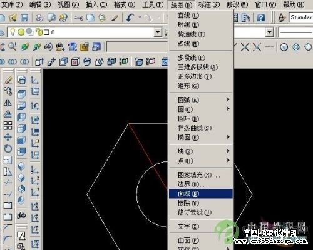Screen dimensions: 313x250
Task: Click the Cut scissors icon
Action: coord(78,18)
